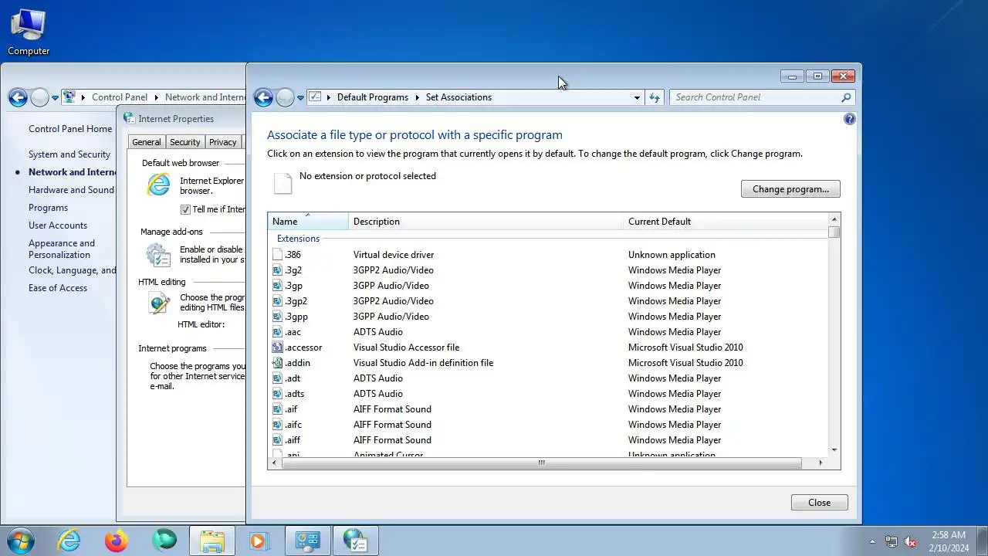Select Visual Studio Add-in definition file description
This screenshot has width=988, height=556.
click(423, 363)
